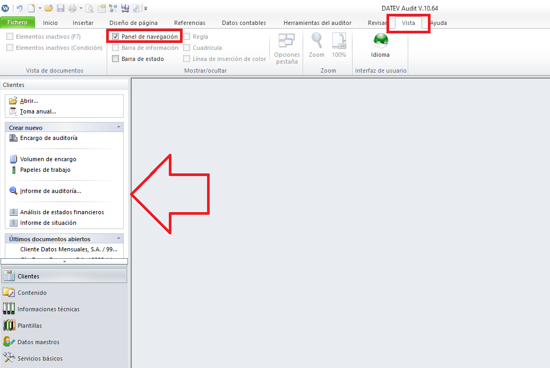
Task: Click Papeles de trabajo entry
Action: [45, 170]
